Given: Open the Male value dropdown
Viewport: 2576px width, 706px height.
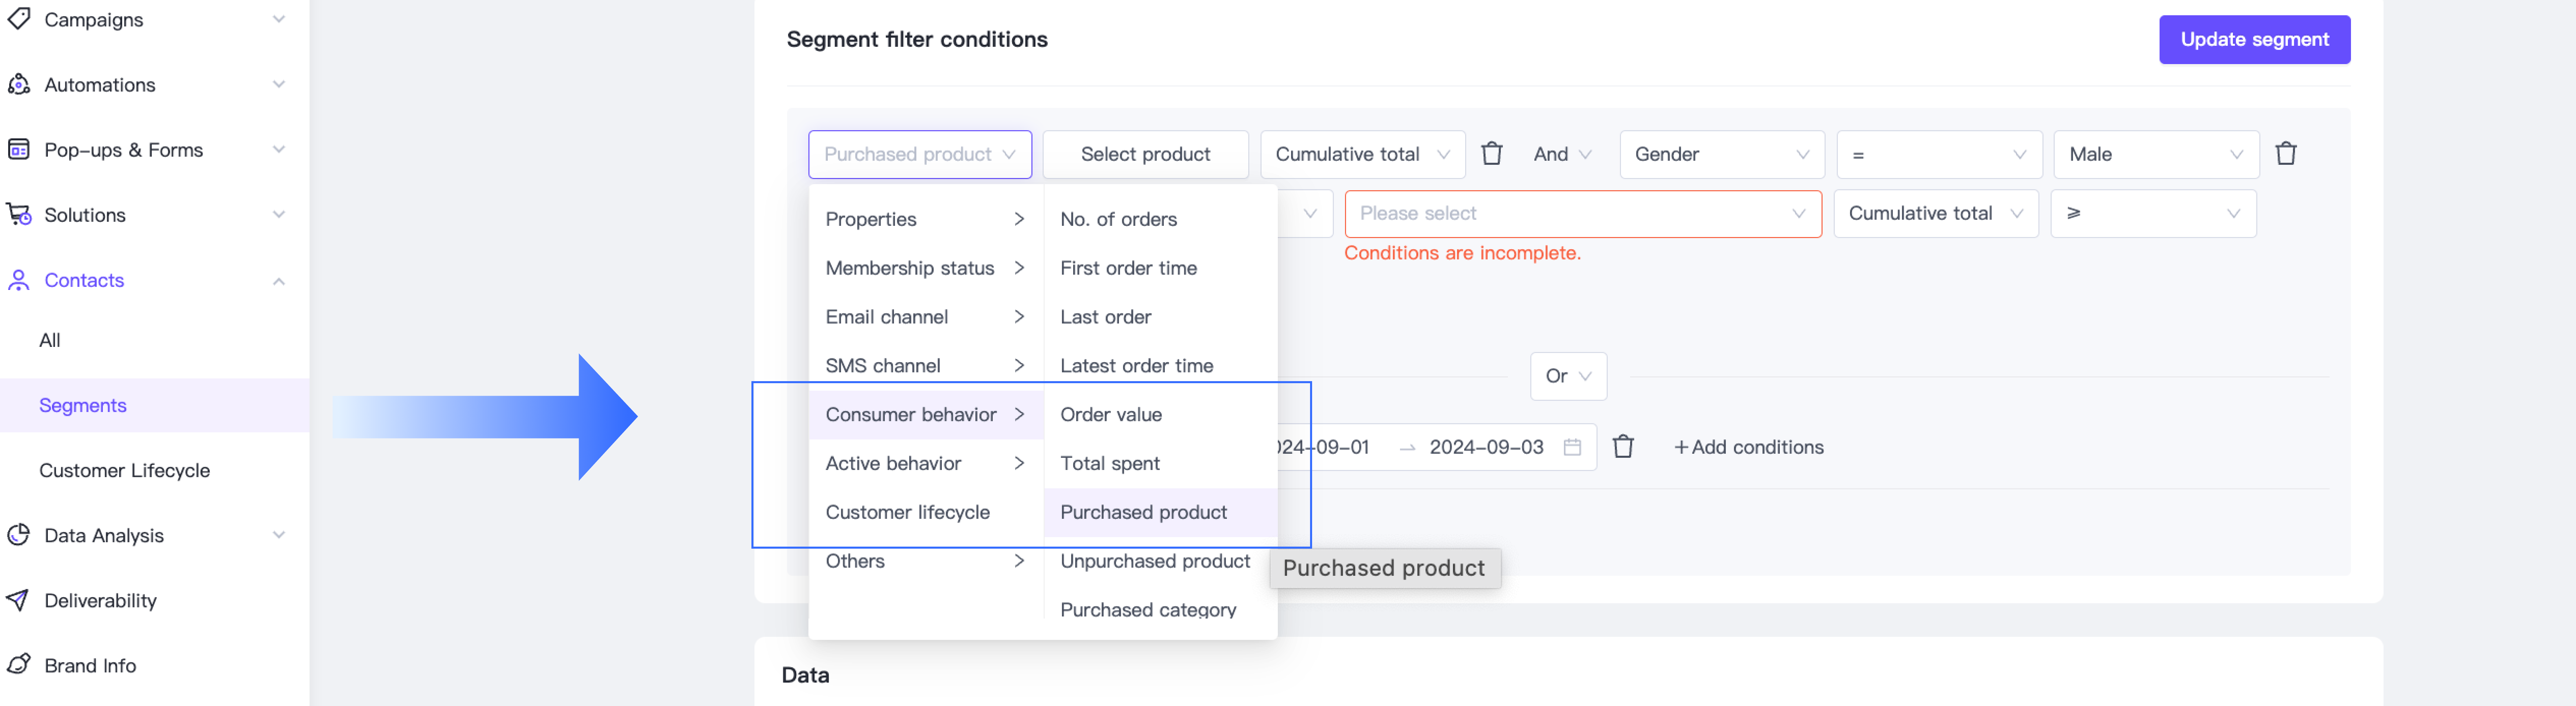Looking at the screenshot, I should (x=2155, y=154).
